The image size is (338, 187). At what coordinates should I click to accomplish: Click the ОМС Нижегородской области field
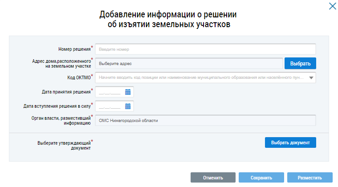(205, 121)
